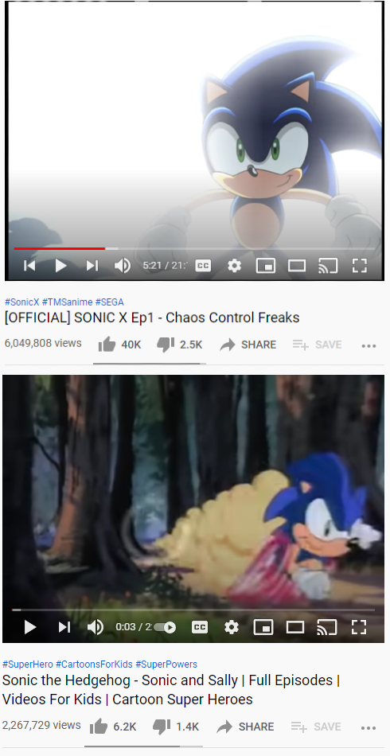The height and width of the screenshot is (756, 390).
Task: Enter fullscreen on Sonic and Sally video
Action: click(359, 627)
